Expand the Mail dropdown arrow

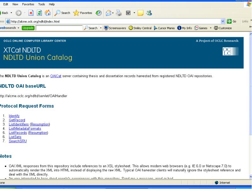pos(113,13)
